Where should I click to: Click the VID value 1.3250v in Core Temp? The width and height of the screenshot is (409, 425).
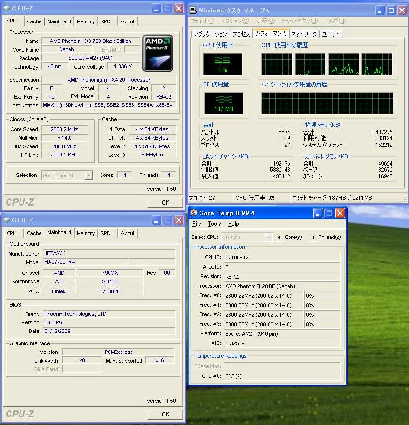tap(282, 343)
